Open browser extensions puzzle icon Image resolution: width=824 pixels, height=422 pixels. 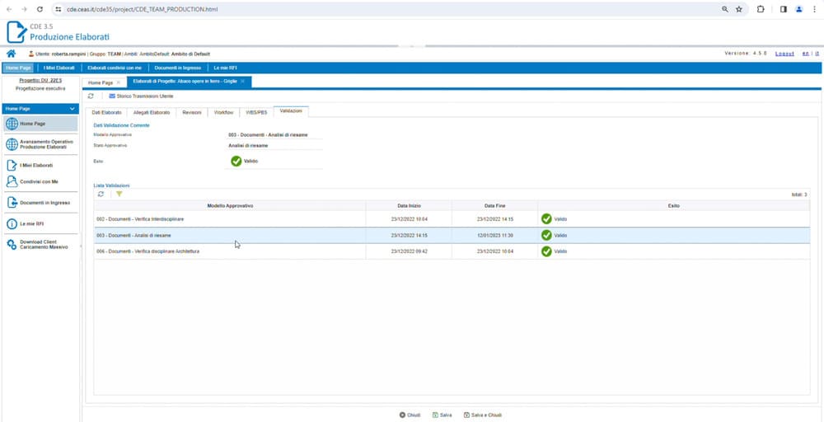[761, 9]
